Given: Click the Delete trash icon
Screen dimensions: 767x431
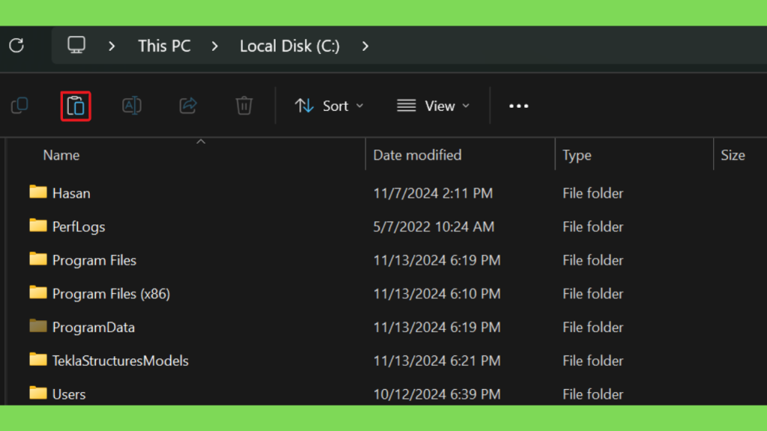Looking at the screenshot, I should pyautogui.click(x=244, y=106).
